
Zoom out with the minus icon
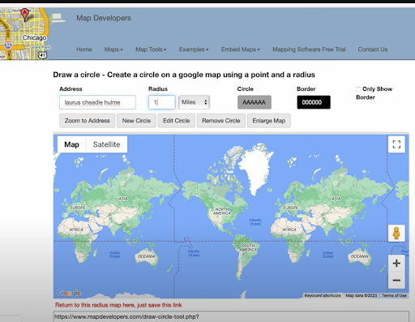[396, 281]
